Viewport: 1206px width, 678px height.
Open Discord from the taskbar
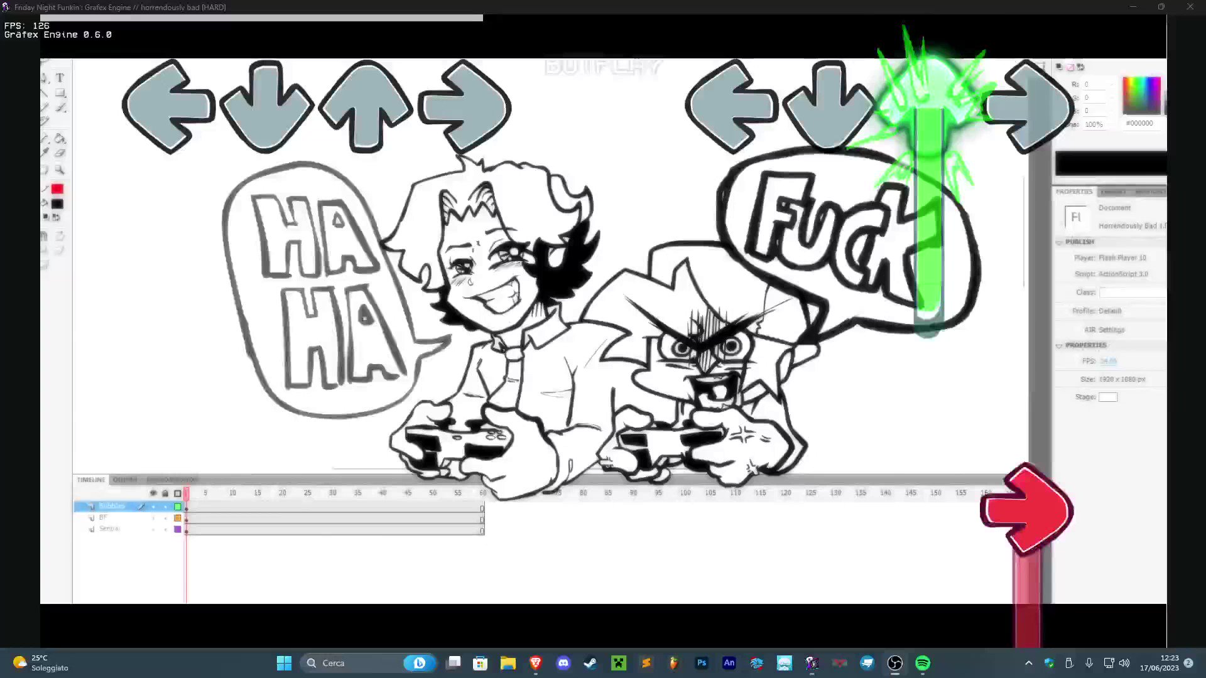point(563,663)
